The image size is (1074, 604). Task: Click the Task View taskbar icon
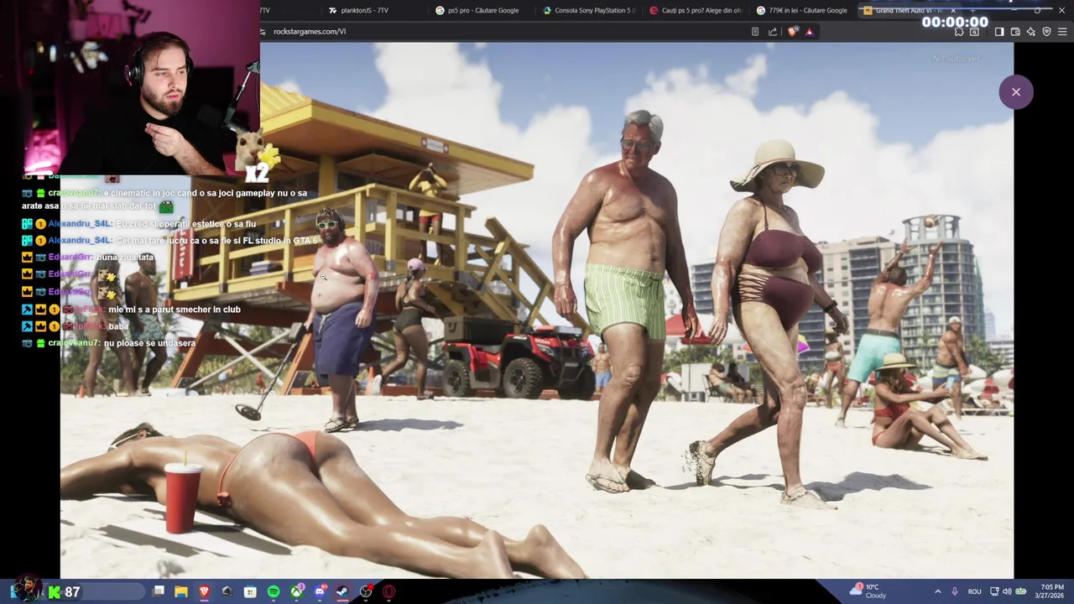(158, 591)
